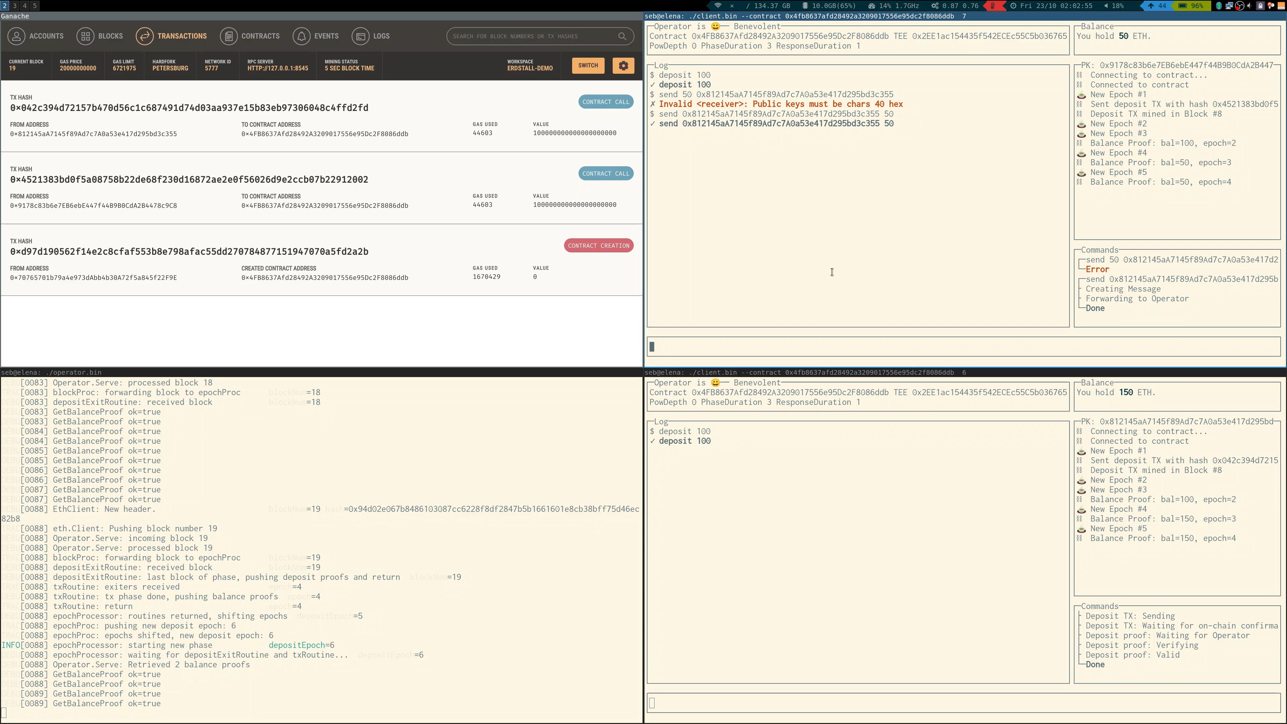Click the RPC server HTTP://127.0.0.1:8545 value
Screen dimensions: 1287x724
[x=278, y=68]
